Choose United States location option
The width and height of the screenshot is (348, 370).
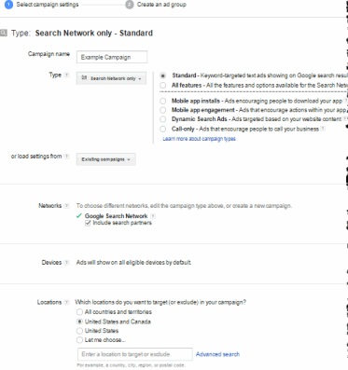point(79,331)
